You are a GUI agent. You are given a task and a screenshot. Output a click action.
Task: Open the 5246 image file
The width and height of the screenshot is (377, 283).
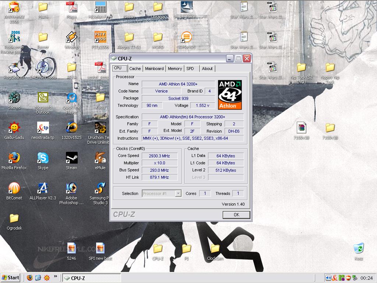(71, 251)
